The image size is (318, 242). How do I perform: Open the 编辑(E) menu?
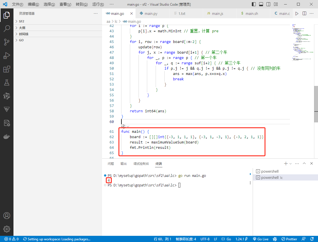[33, 4]
